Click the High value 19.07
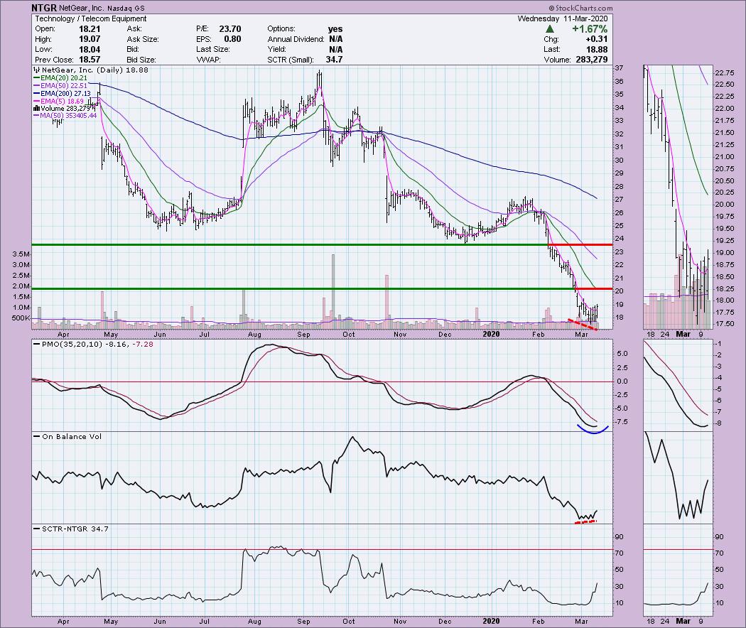Image resolution: width=746 pixels, height=628 pixels. pyautogui.click(x=89, y=39)
